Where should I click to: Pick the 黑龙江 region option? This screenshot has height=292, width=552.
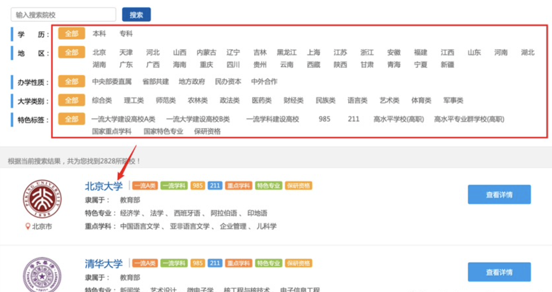point(287,52)
